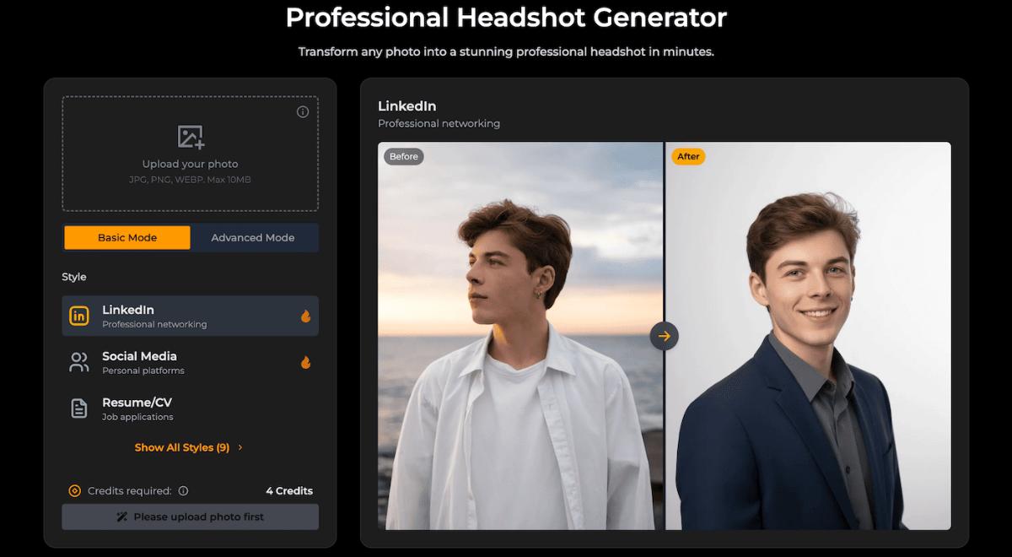
Task: Select the Resume/CV style for job applications
Action: (190, 408)
